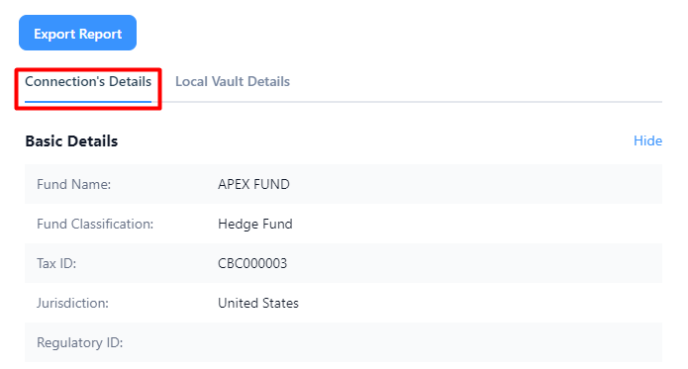This screenshot has width=688, height=369.
Task: Open the Connection's Details tab
Action: coord(88,82)
